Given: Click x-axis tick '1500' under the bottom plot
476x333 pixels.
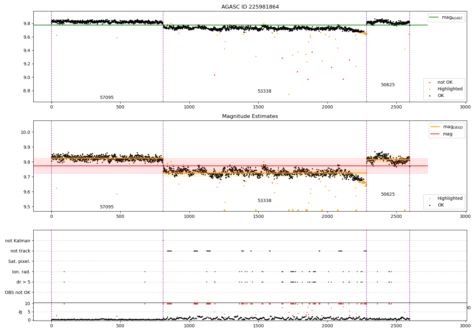Looking at the screenshot, I should point(258,326).
